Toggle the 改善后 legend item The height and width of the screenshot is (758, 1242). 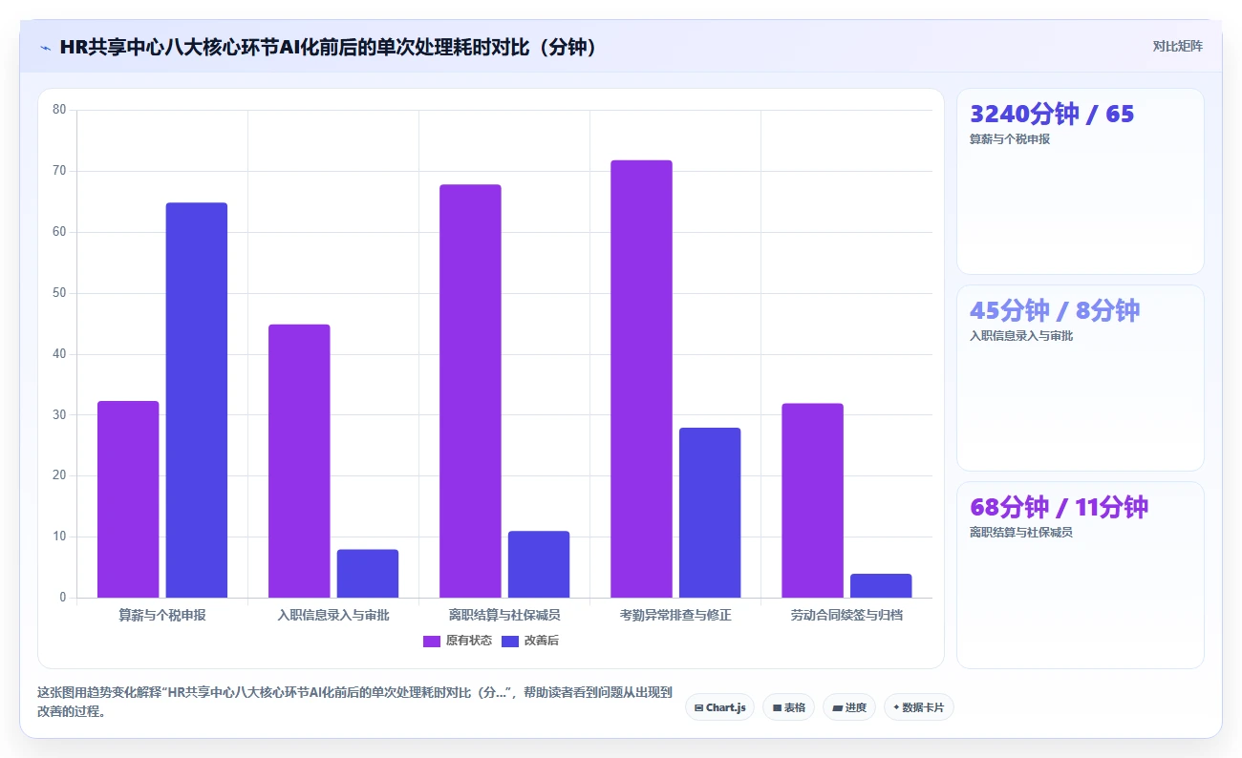(x=530, y=641)
